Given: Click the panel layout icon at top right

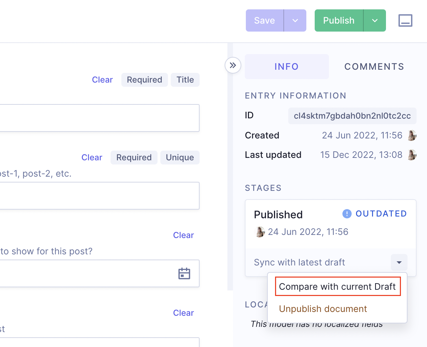Looking at the screenshot, I should click(405, 20).
